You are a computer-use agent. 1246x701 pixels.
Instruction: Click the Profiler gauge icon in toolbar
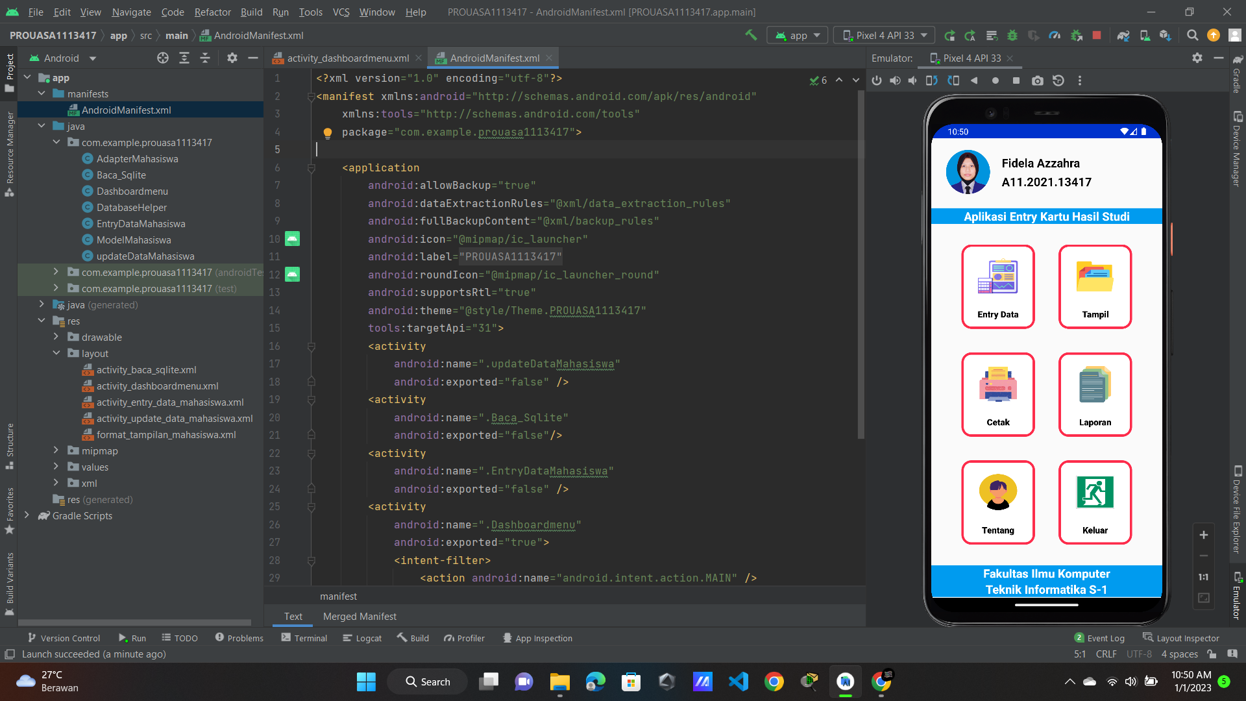1055,35
